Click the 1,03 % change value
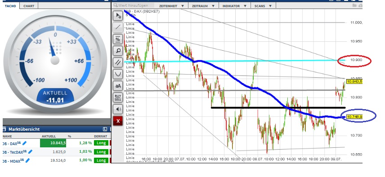The height and width of the screenshot is (177, 385). pyautogui.click(x=85, y=152)
